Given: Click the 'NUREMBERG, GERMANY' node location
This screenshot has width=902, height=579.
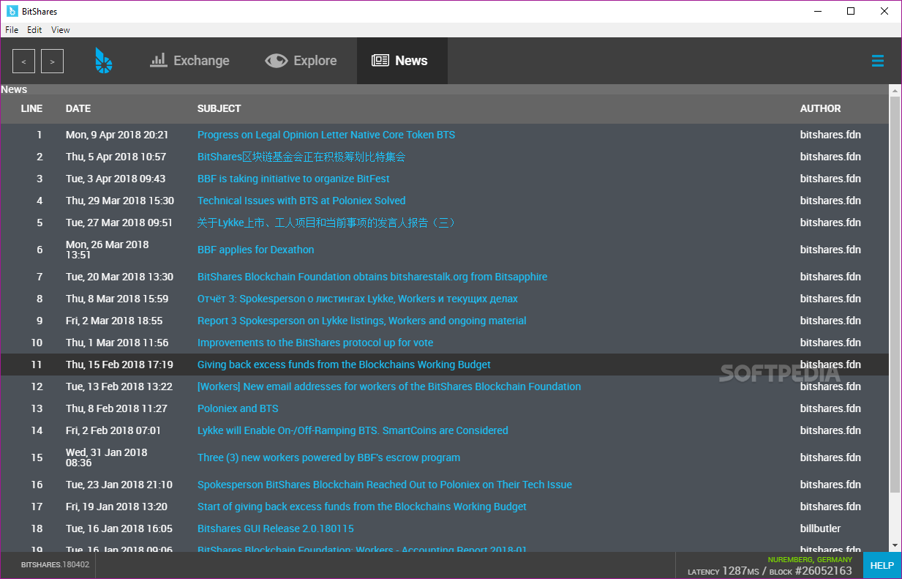Looking at the screenshot, I should [810, 559].
